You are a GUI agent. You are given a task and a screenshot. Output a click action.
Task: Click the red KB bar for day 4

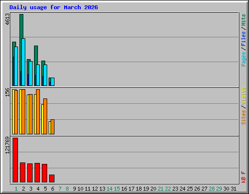point(37,173)
